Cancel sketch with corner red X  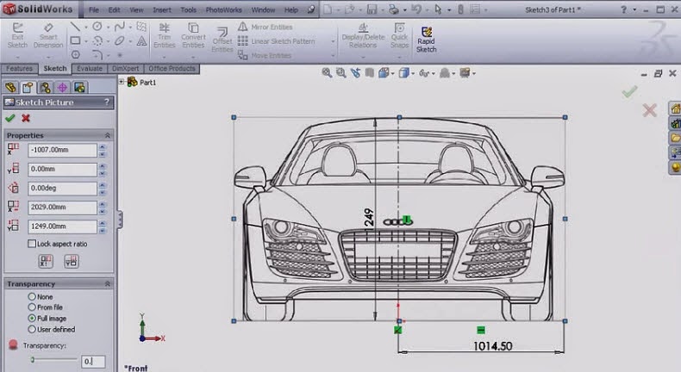coord(649,110)
